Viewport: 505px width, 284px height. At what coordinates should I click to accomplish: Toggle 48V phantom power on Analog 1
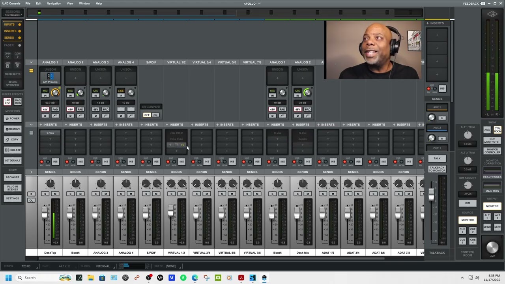click(45, 109)
